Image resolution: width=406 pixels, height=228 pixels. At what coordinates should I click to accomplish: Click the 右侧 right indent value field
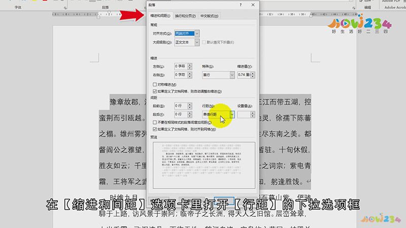pyautogui.click(x=181, y=75)
